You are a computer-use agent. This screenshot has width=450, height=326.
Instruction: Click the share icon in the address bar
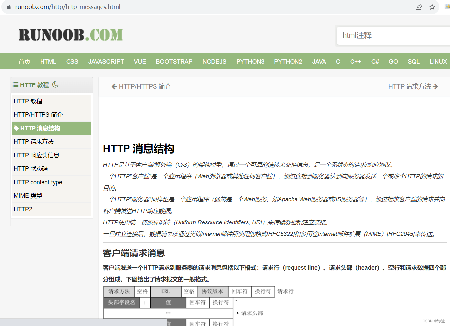419,7
